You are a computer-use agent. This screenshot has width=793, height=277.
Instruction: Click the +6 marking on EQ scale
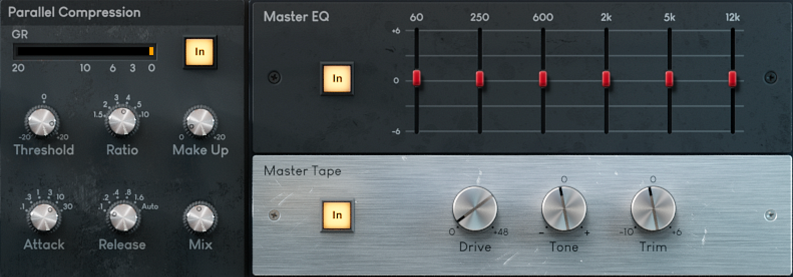coord(397,31)
